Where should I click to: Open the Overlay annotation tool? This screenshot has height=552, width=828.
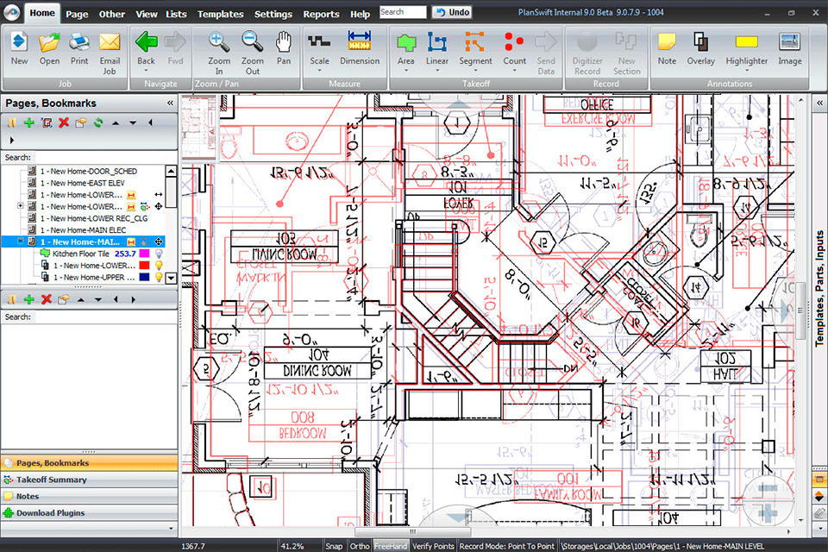[x=700, y=48]
